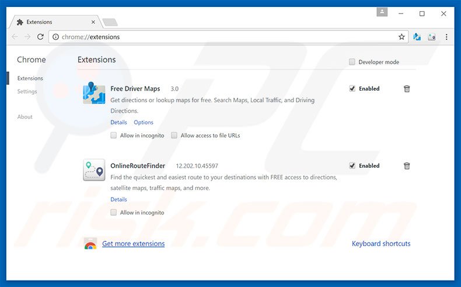Remove OnlineRouteFinder with trash icon
This screenshot has width=461, height=287.
[x=407, y=166]
